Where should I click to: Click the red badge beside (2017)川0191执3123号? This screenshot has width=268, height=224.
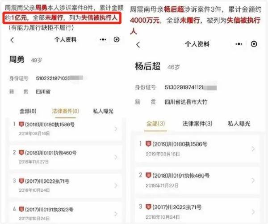(21, 209)
